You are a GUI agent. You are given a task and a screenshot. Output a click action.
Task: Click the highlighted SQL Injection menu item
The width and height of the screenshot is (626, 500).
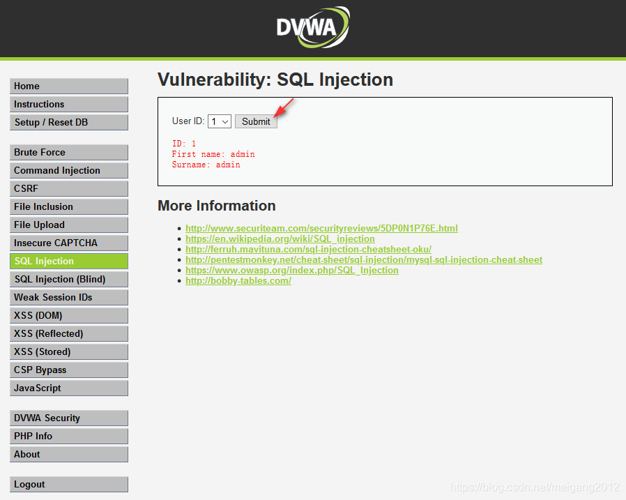pyautogui.click(x=69, y=262)
